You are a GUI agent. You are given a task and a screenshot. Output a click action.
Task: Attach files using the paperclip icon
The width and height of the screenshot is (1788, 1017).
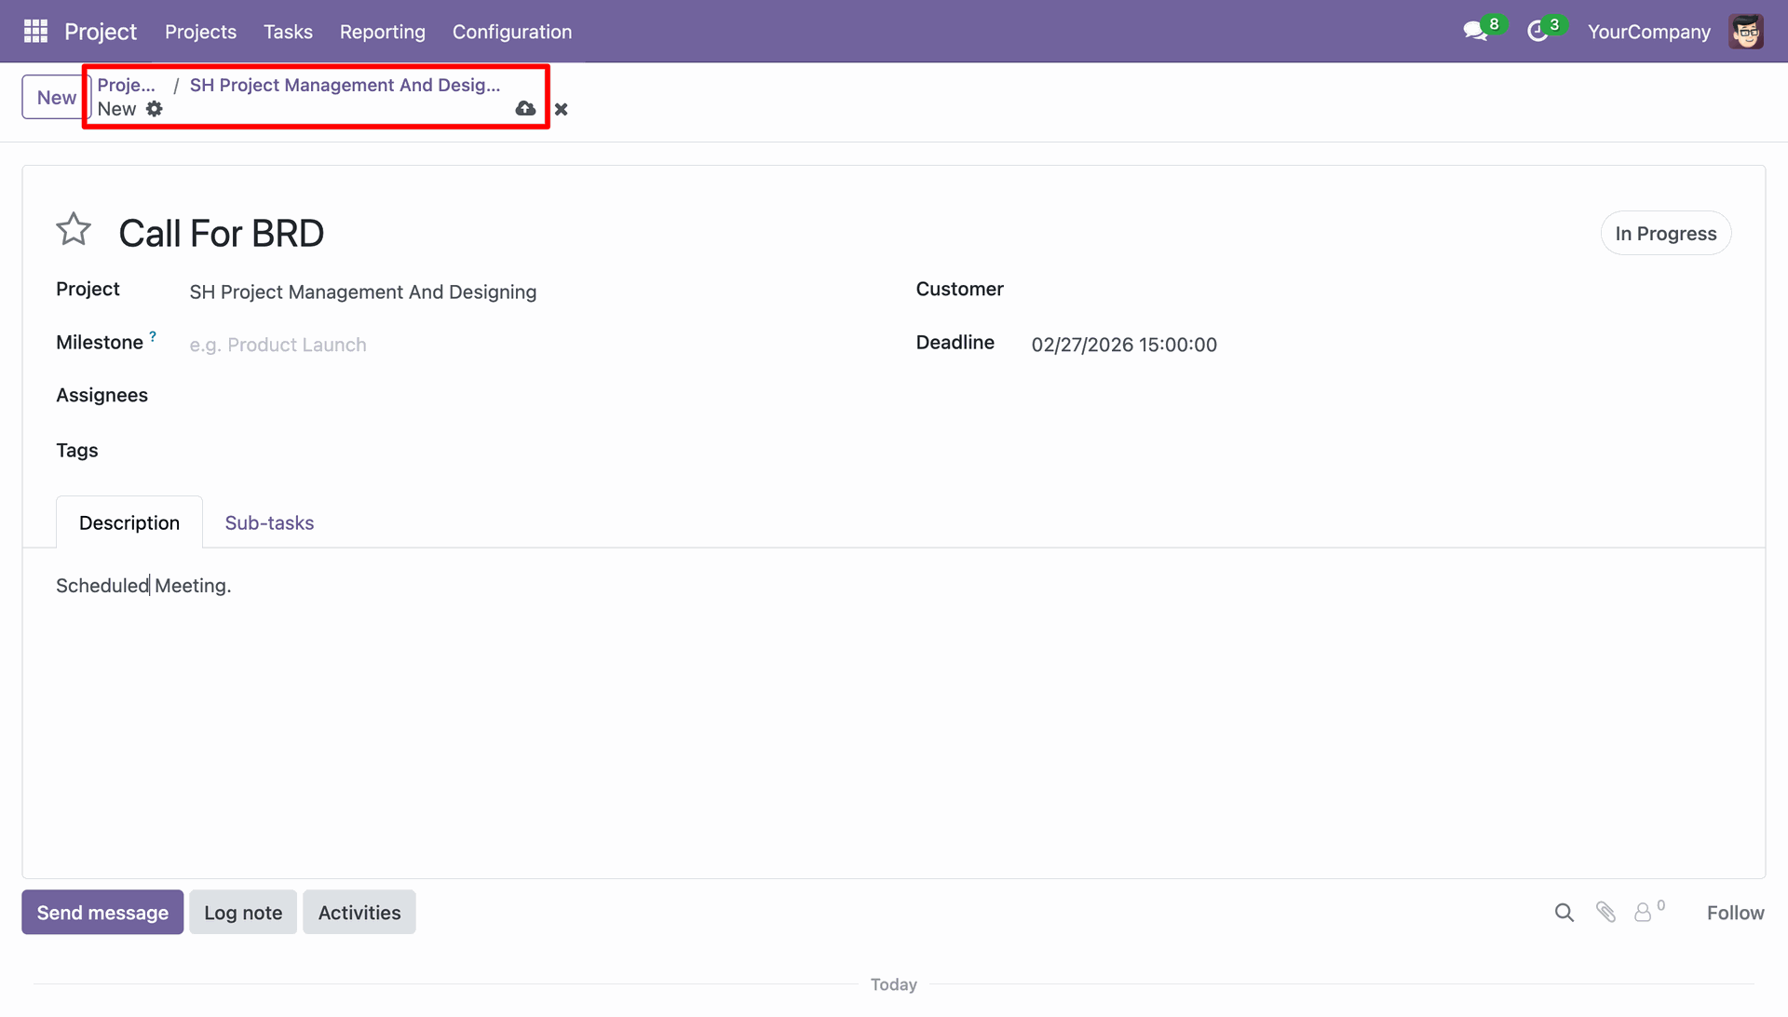coord(1605,913)
